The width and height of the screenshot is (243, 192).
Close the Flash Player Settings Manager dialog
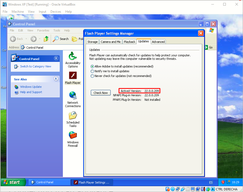[201, 33]
